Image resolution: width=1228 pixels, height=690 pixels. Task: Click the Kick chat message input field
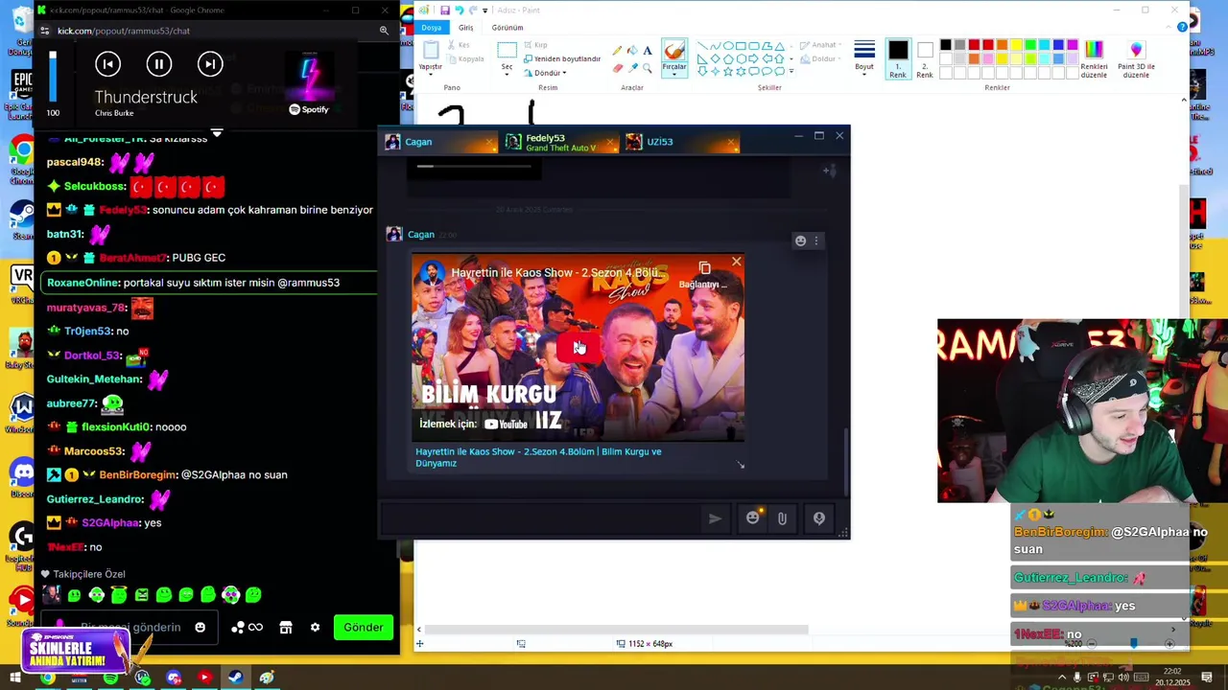pos(130,627)
